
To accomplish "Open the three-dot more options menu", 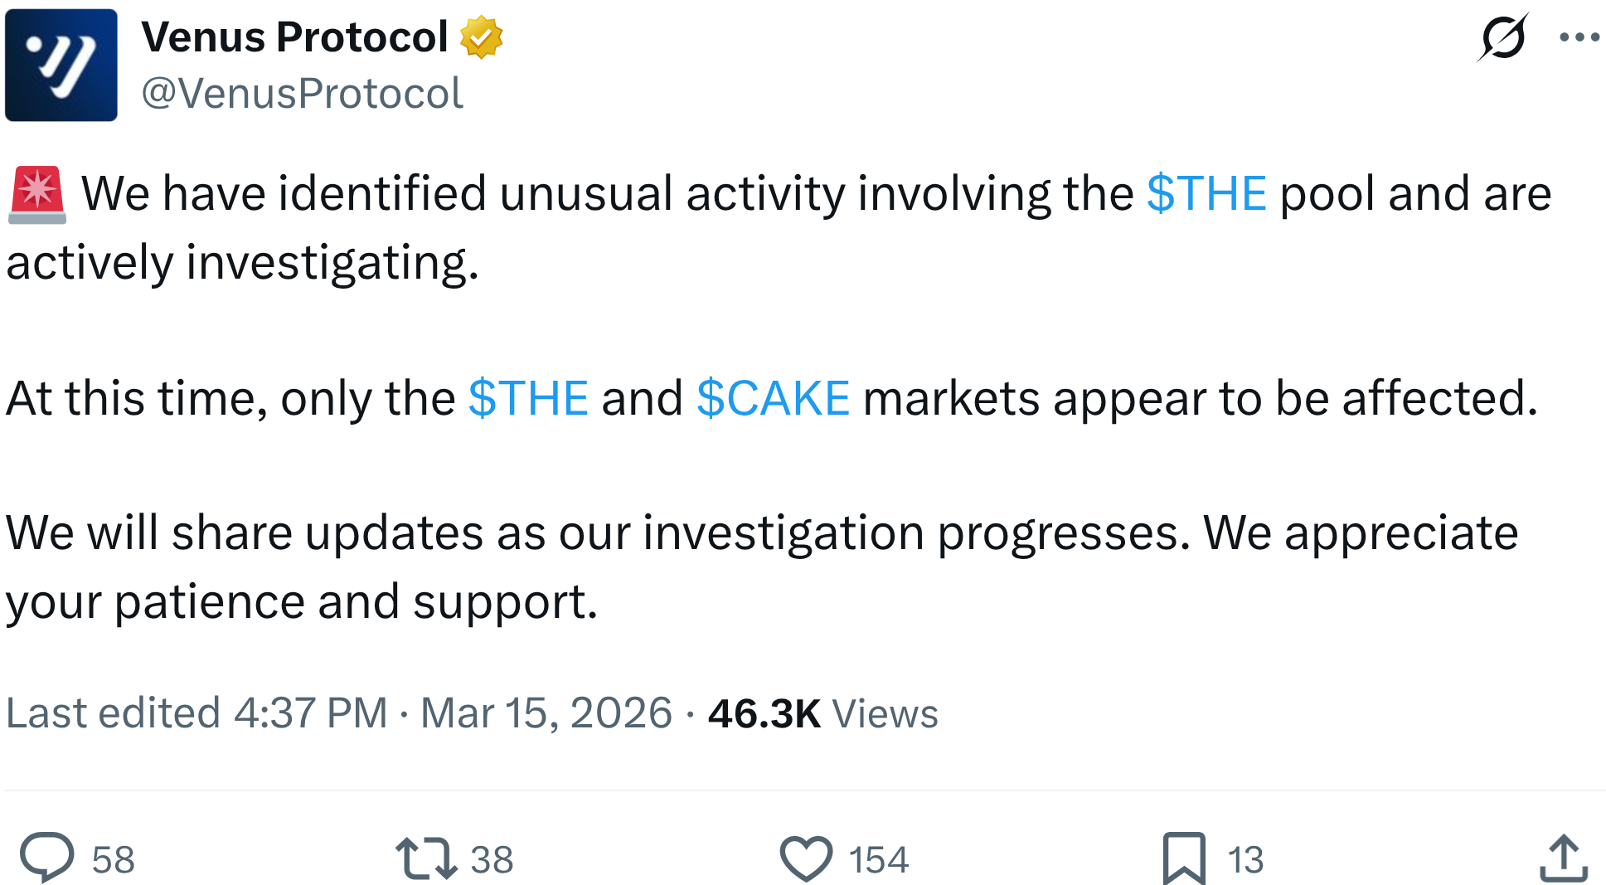I will pyautogui.click(x=1579, y=37).
